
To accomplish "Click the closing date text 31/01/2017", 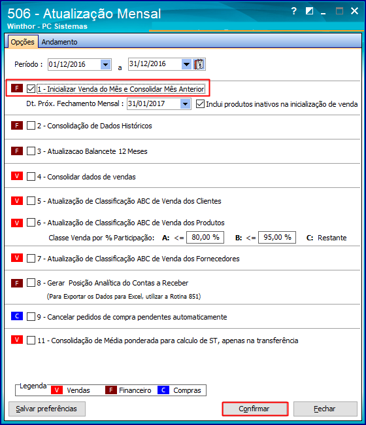I will click(146, 104).
